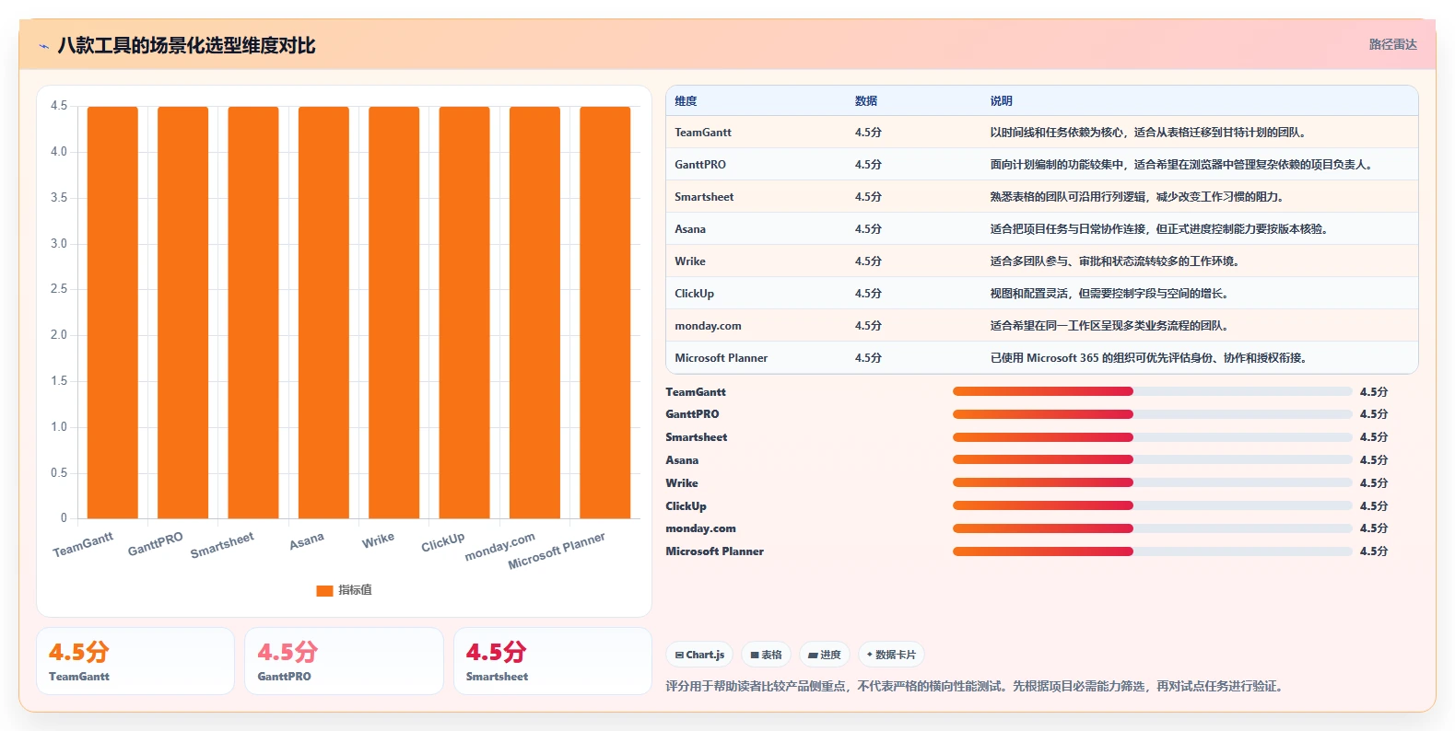Click the footnote starting with 评分用于帮助读者
Screen dimensions: 1455x731
[976, 686]
